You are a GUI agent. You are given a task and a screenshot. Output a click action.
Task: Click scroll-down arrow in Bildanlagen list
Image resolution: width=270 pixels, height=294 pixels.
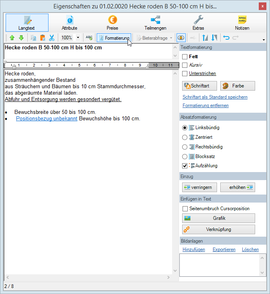coord(262,273)
